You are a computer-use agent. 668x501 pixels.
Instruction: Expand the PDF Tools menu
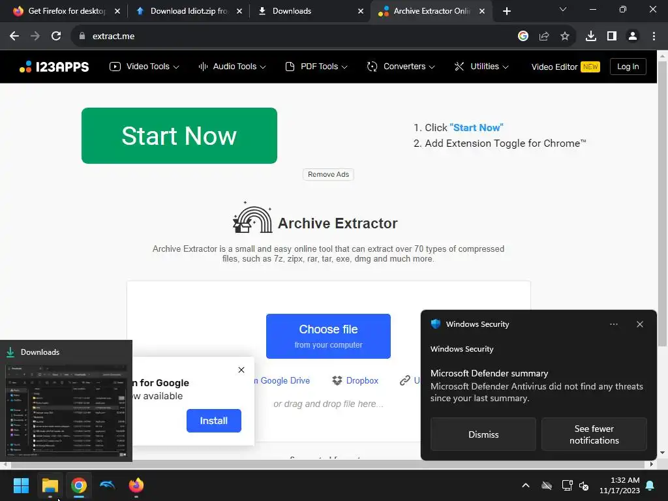316,67
